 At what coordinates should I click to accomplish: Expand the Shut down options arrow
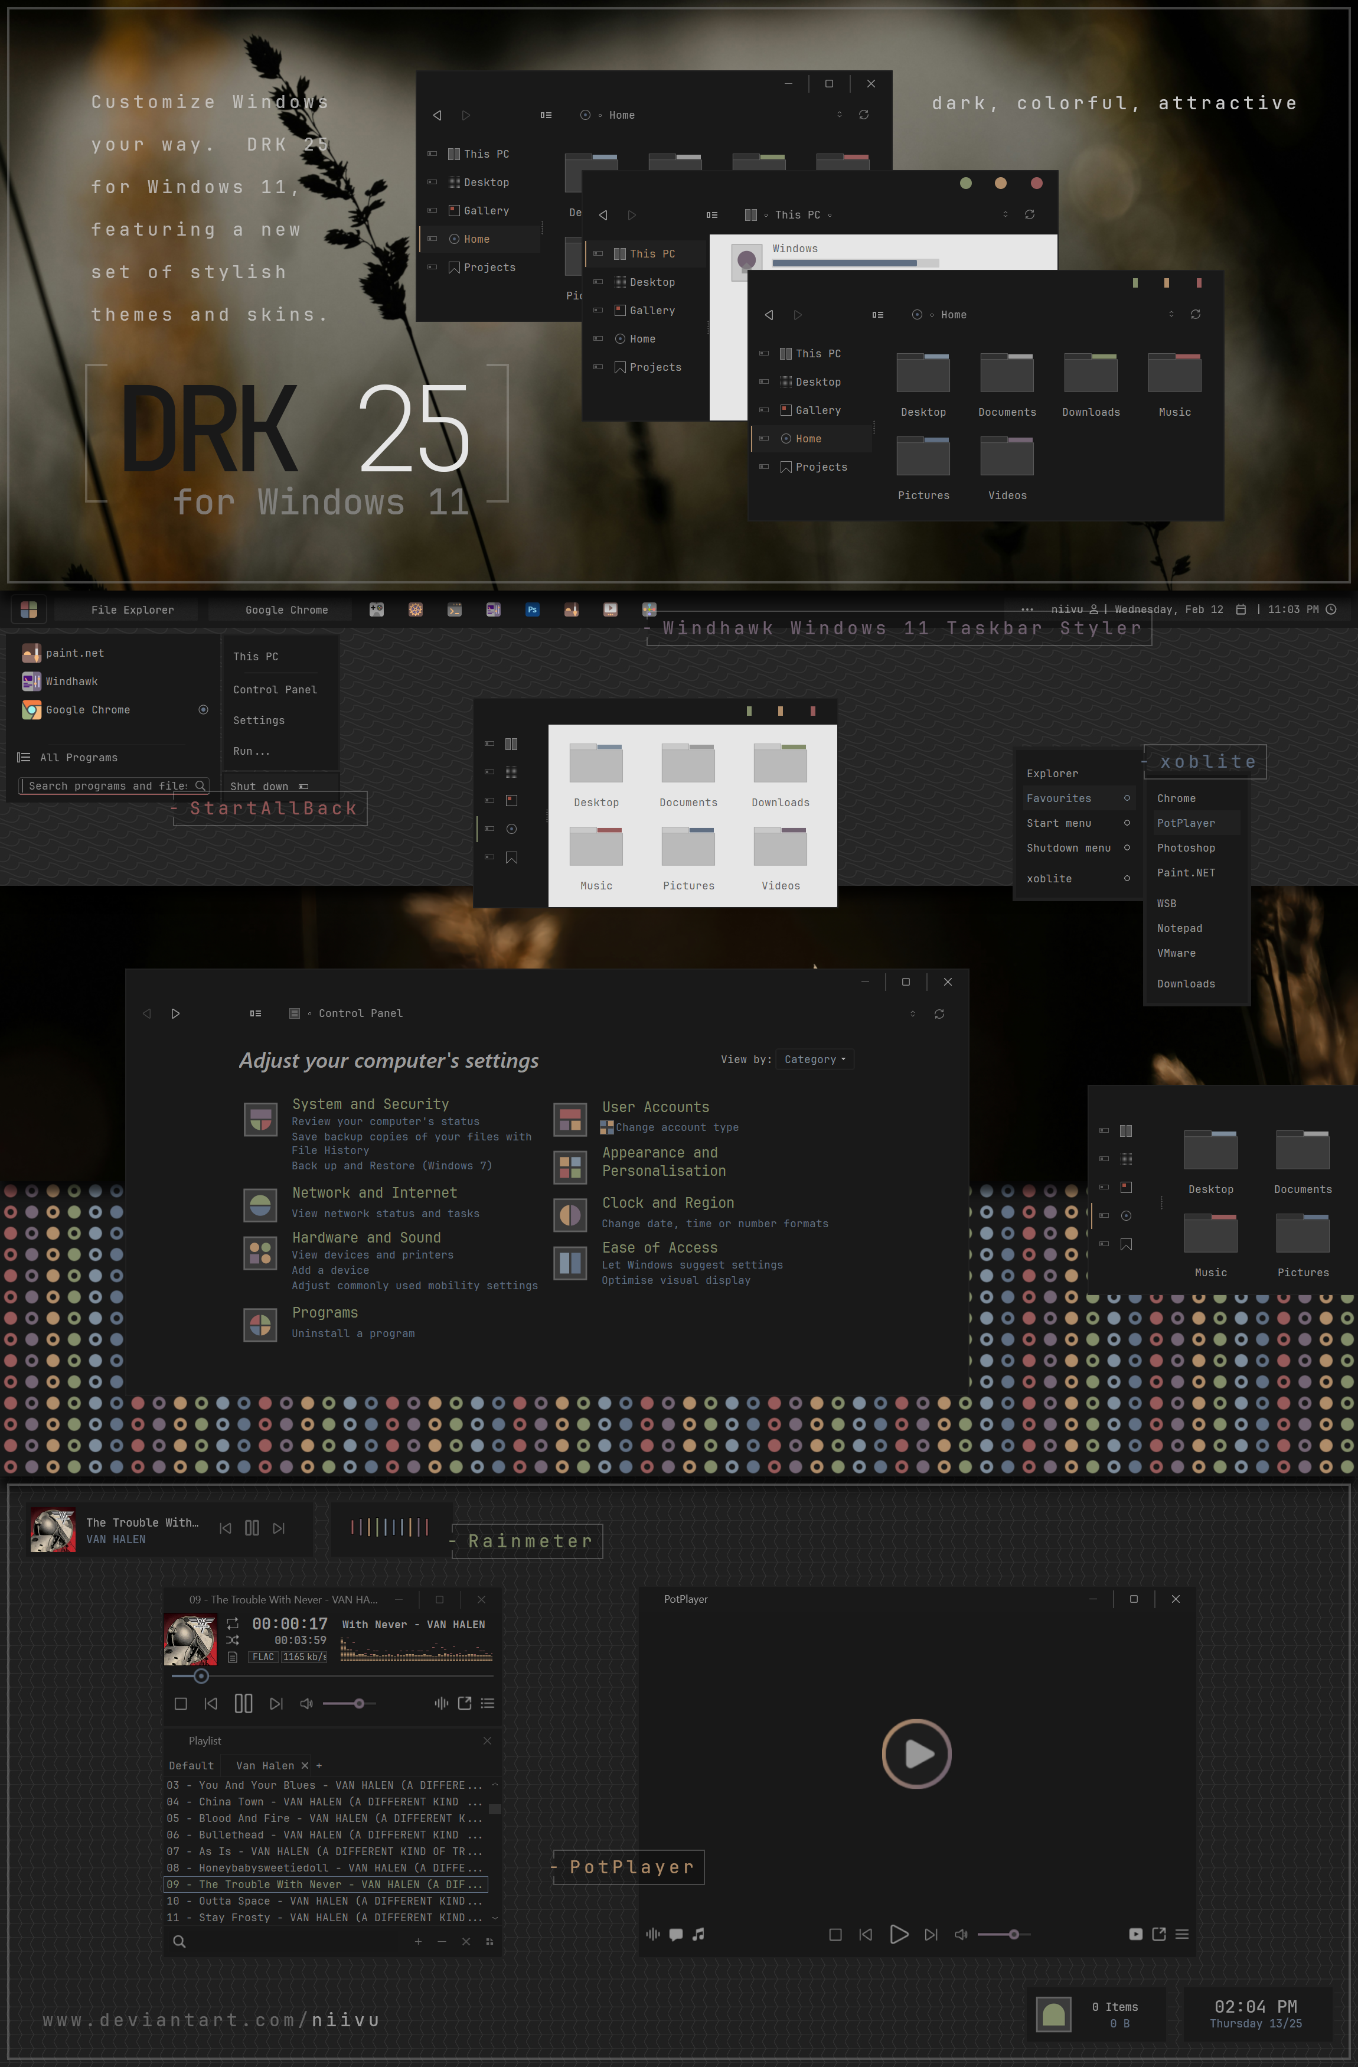pyautogui.click(x=304, y=786)
